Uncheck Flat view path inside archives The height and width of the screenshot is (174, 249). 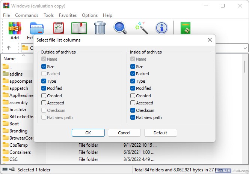[x=133, y=117]
